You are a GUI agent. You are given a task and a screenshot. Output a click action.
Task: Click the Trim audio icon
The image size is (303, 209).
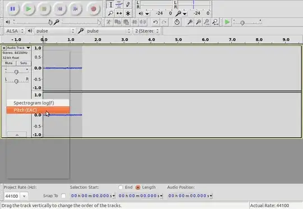point(135,22)
